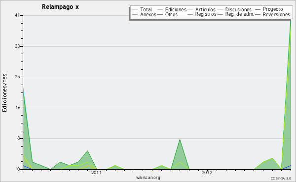The height and width of the screenshot is (182, 296).
Task: Click the 33 y-axis value
Action: (17, 46)
